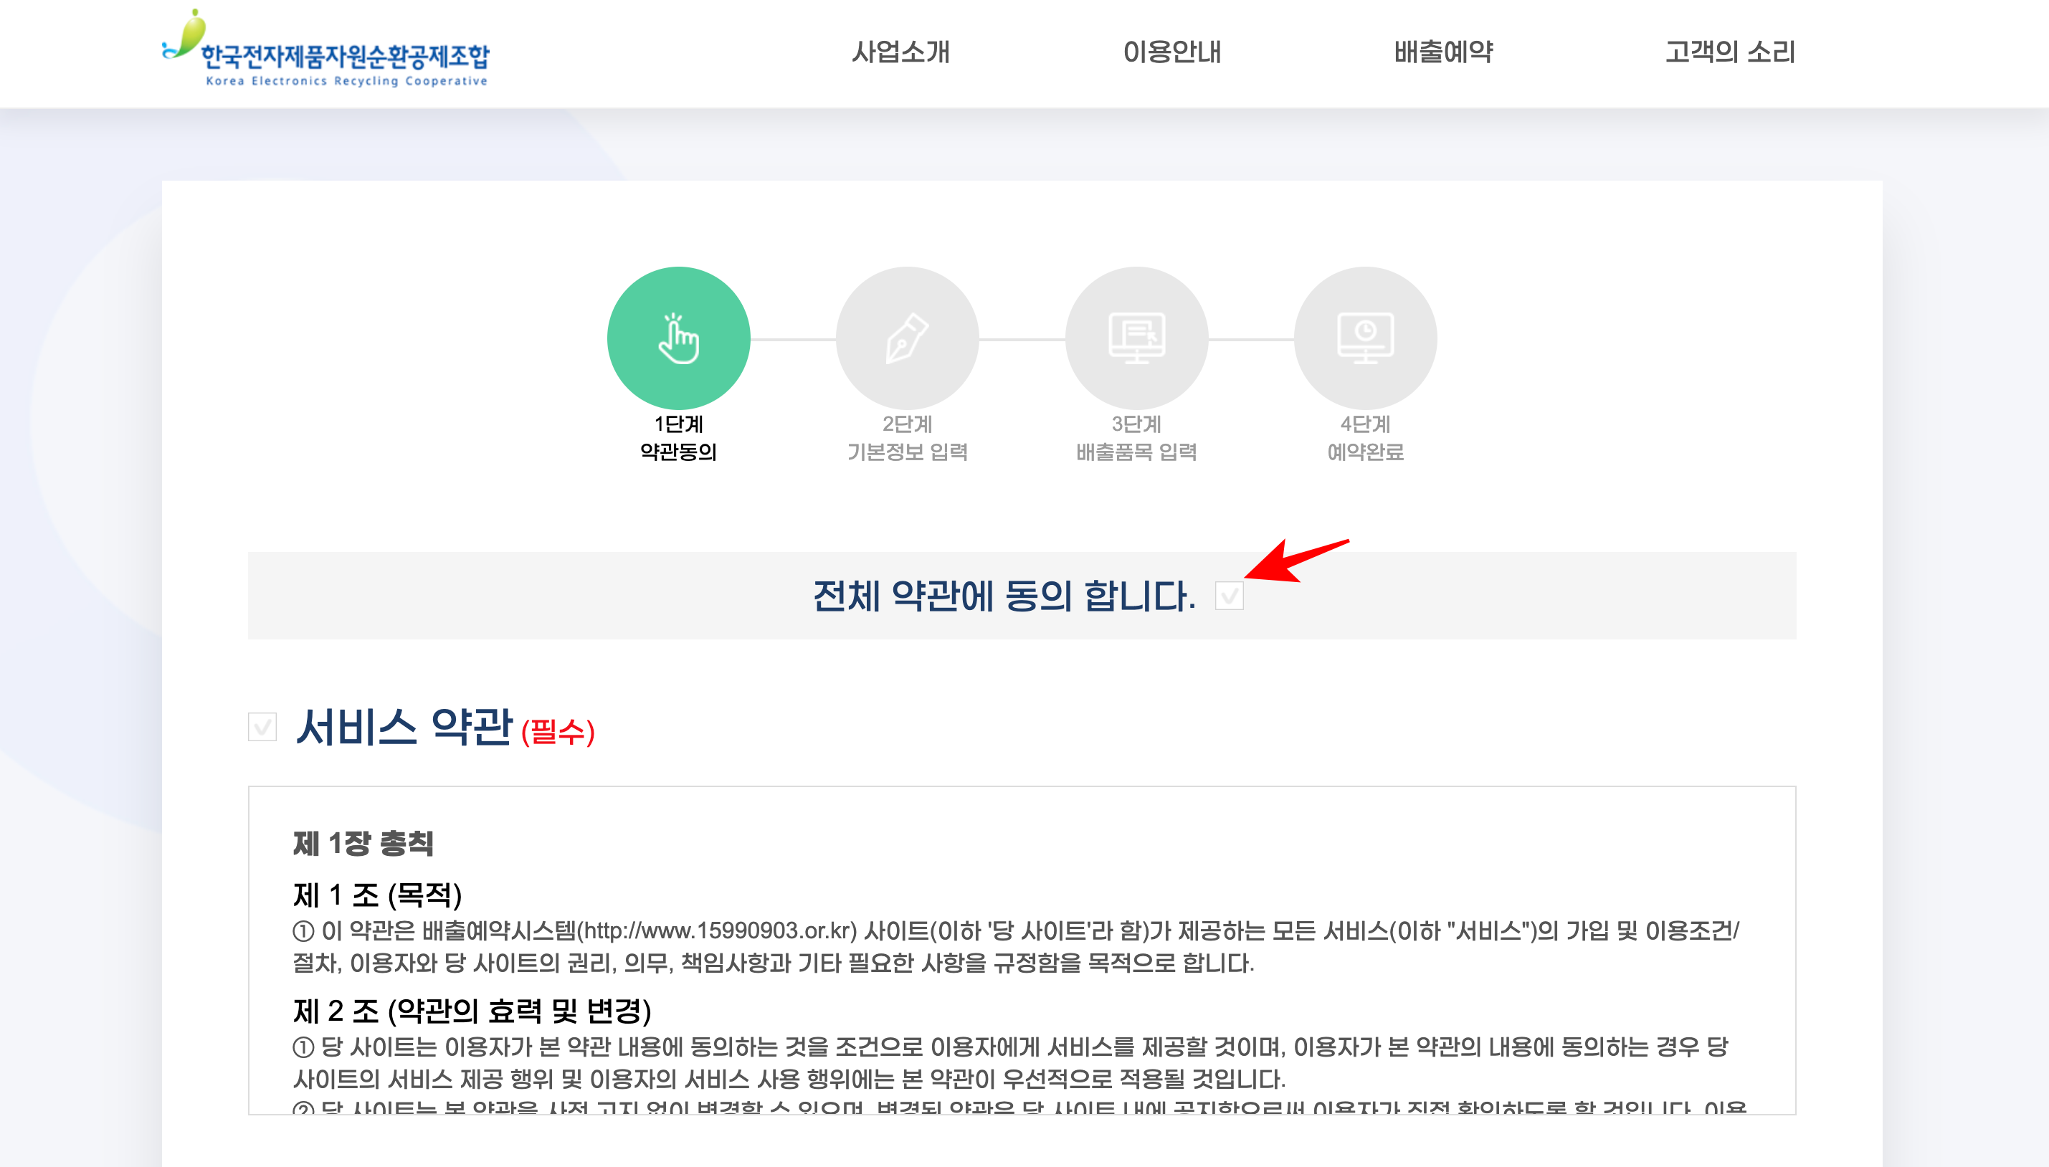Click the step 2 기본정보 입력 pen icon
Screen dimensions: 2049x1167
pos(907,338)
